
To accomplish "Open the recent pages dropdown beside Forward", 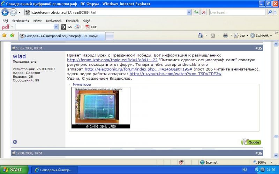I will click(20, 13).
